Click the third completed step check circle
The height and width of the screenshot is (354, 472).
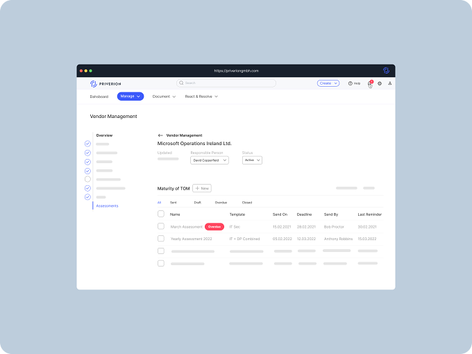[87, 162]
